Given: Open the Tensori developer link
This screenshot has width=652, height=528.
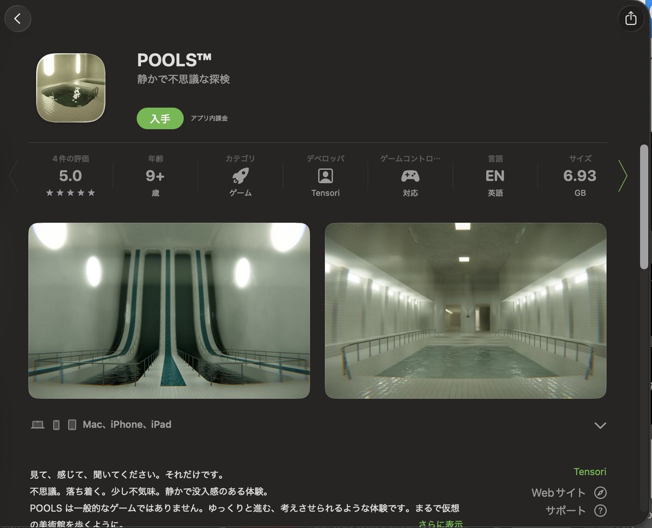Looking at the screenshot, I should (590, 472).
